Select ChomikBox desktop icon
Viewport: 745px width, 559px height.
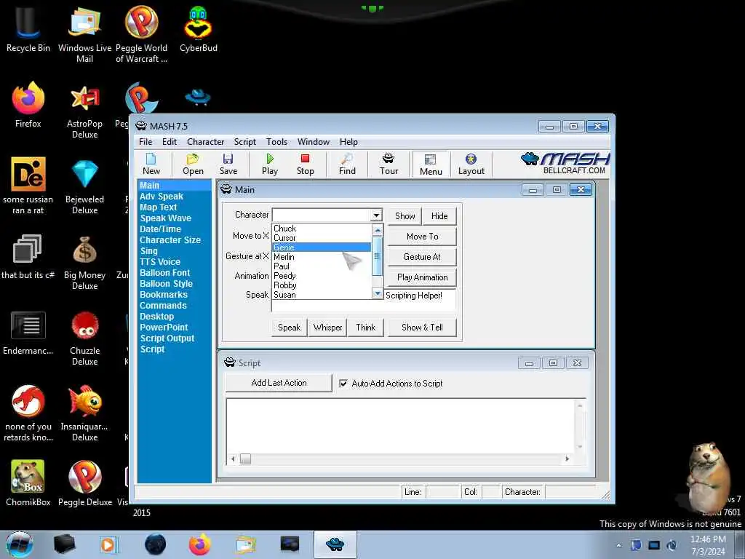coord(28,483)
